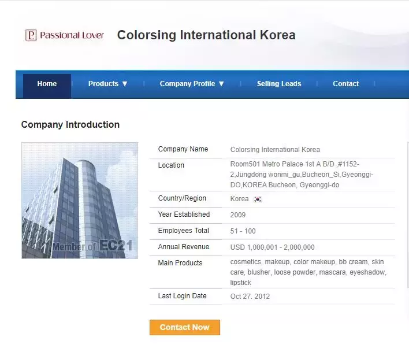Click the Year Established label
This screenshot has height=348, width=409.
[x=184, y=214]
